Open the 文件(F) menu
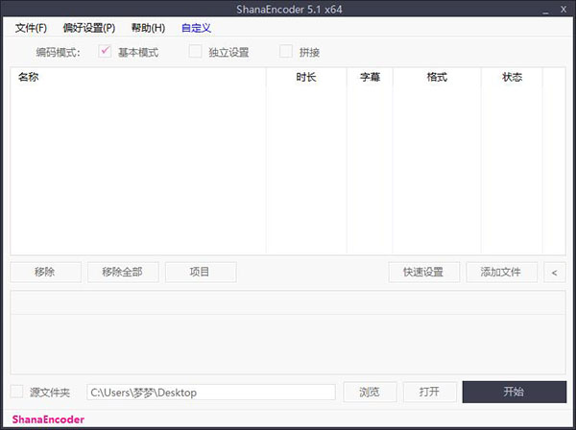576x430 pixels. (31, 28)
